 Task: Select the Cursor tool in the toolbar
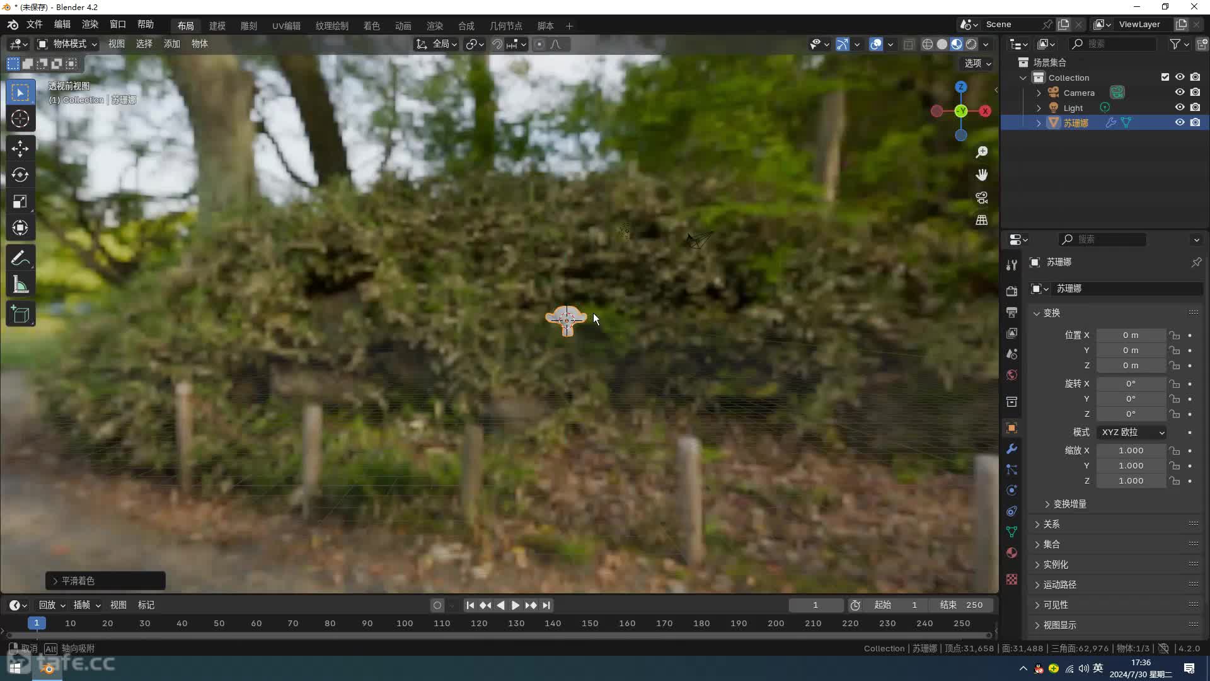tap(20, 119)
